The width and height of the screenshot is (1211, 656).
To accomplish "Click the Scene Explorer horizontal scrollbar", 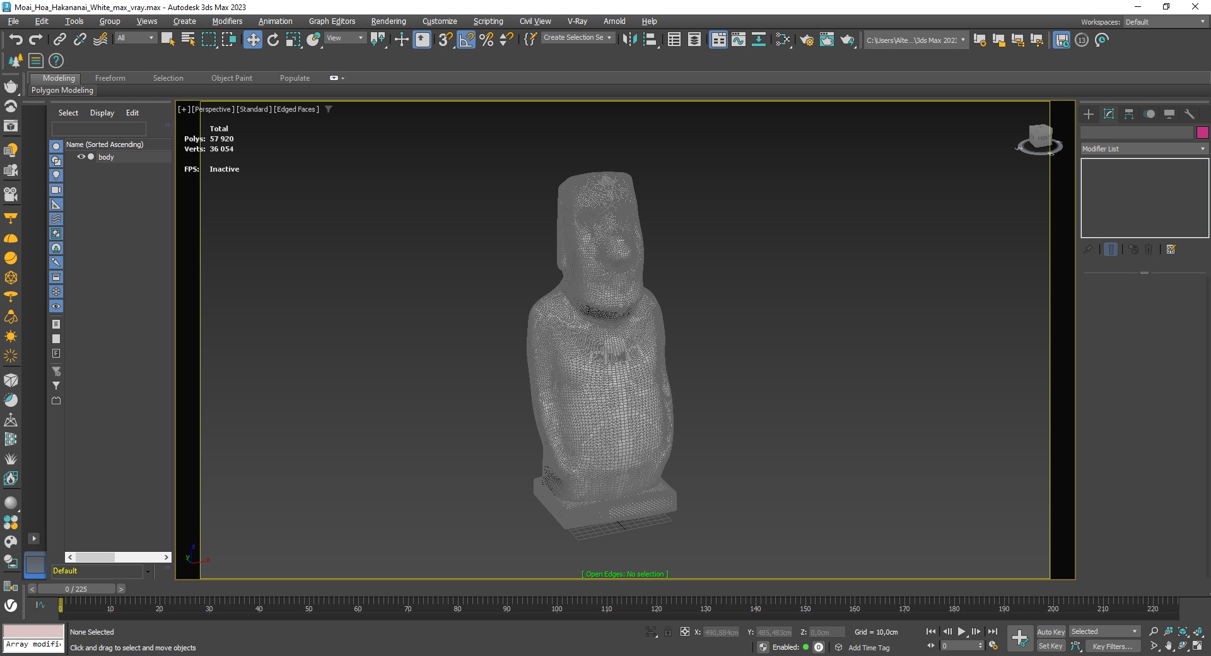I will (119, 557).
